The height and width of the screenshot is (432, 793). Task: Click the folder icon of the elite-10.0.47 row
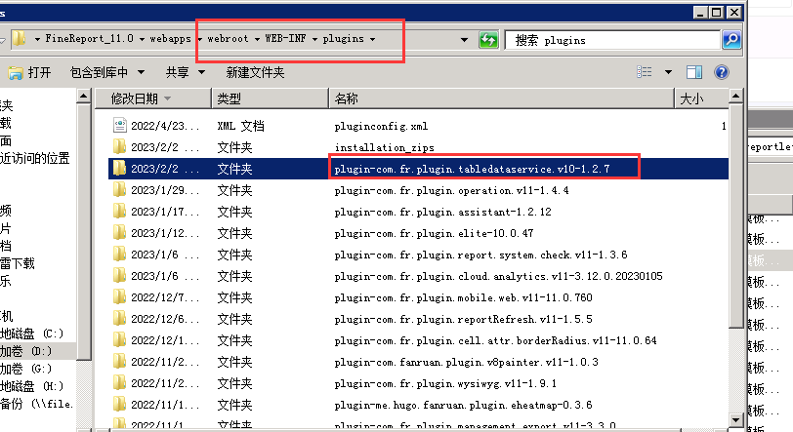click(x=119, y=233)
